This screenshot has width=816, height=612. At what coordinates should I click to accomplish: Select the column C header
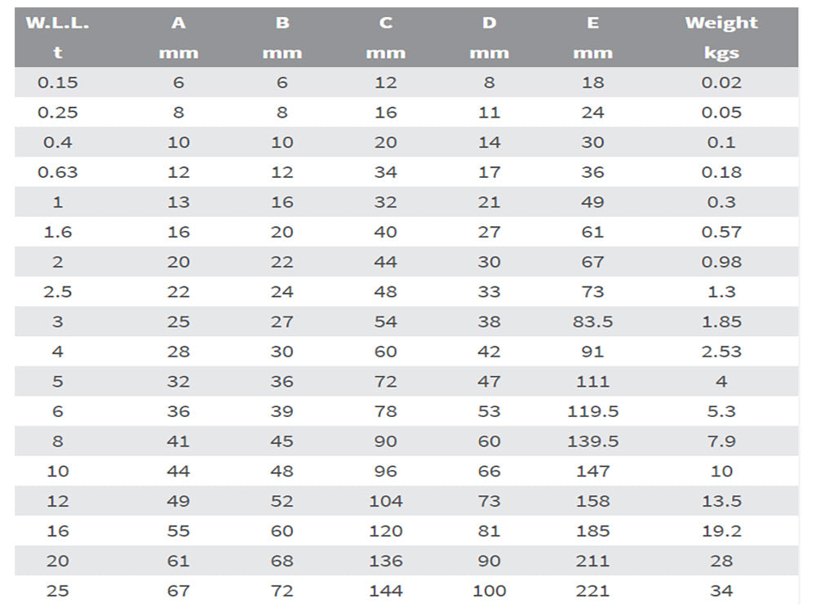click(x=386, y=23)
